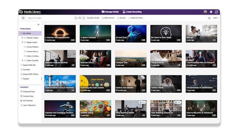Click the All Channels icon
This screenshot has height=134, width=239.
tap(21, 101)
